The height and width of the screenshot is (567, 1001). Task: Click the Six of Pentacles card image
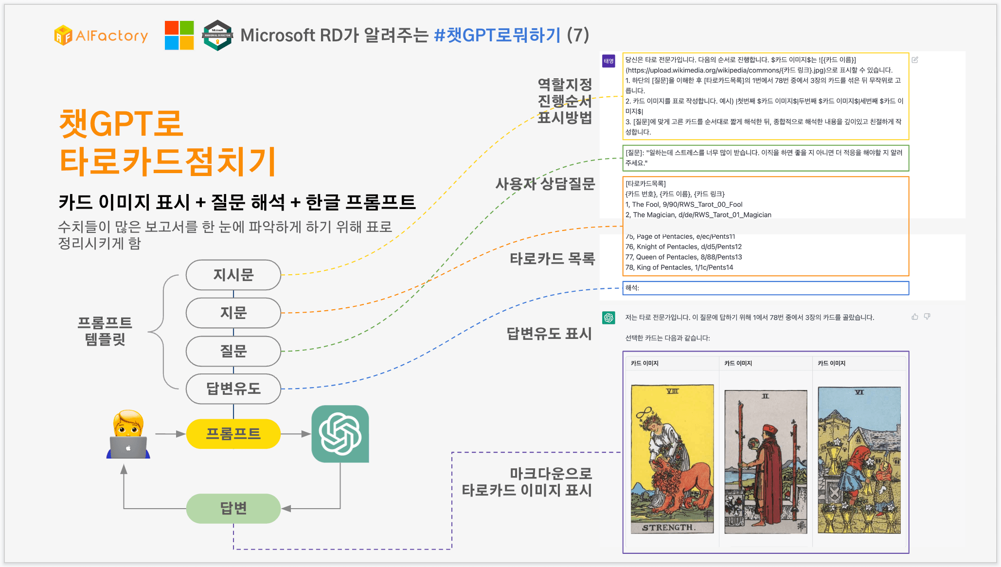[859, 460]
